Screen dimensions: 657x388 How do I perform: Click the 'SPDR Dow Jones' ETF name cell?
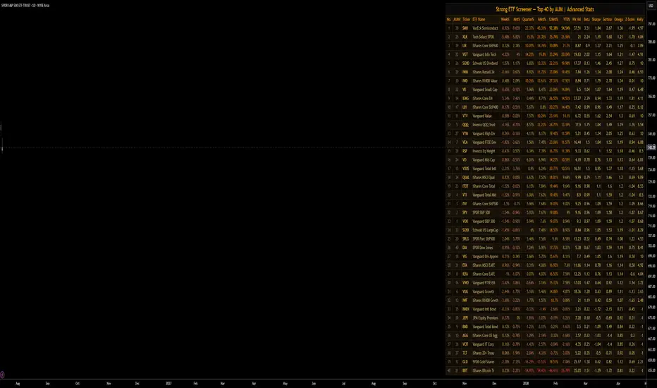point(483,248)
